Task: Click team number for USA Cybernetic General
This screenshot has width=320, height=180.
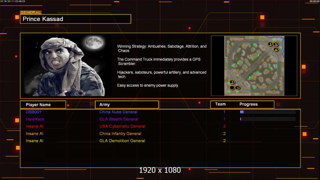Action: (224, 126)
